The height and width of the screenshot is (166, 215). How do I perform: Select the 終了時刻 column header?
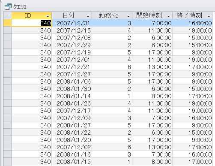193,15
